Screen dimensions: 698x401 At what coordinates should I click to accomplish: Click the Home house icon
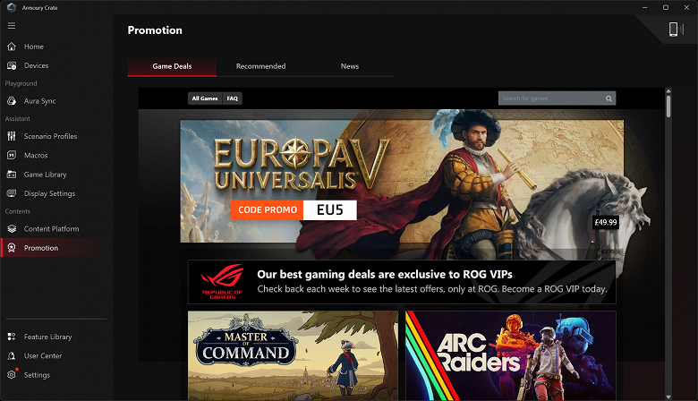(x=12, y=47)
